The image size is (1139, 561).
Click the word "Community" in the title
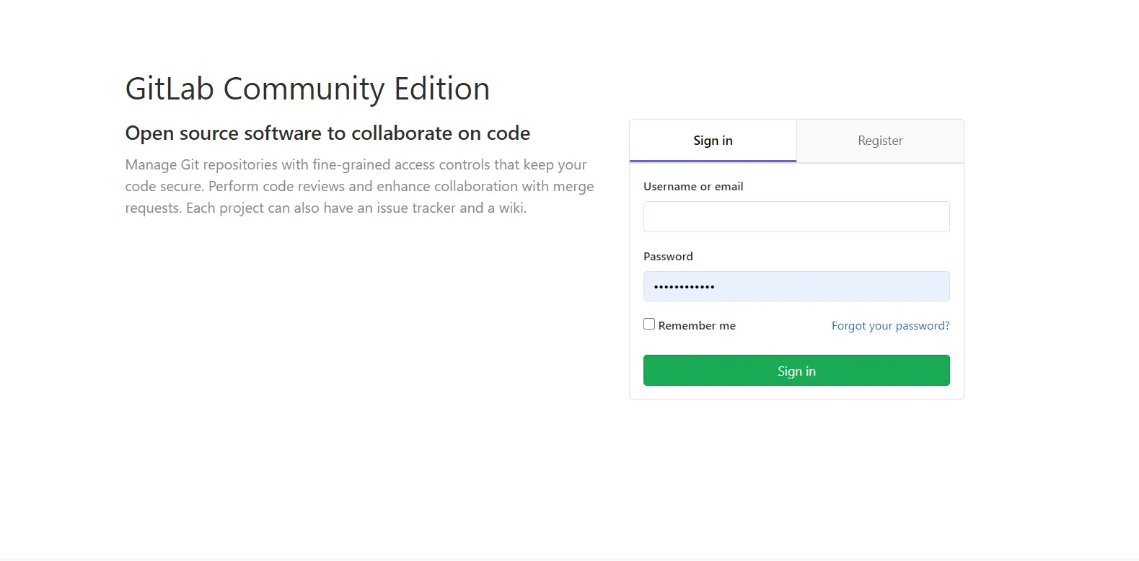(x=304, y=89)
